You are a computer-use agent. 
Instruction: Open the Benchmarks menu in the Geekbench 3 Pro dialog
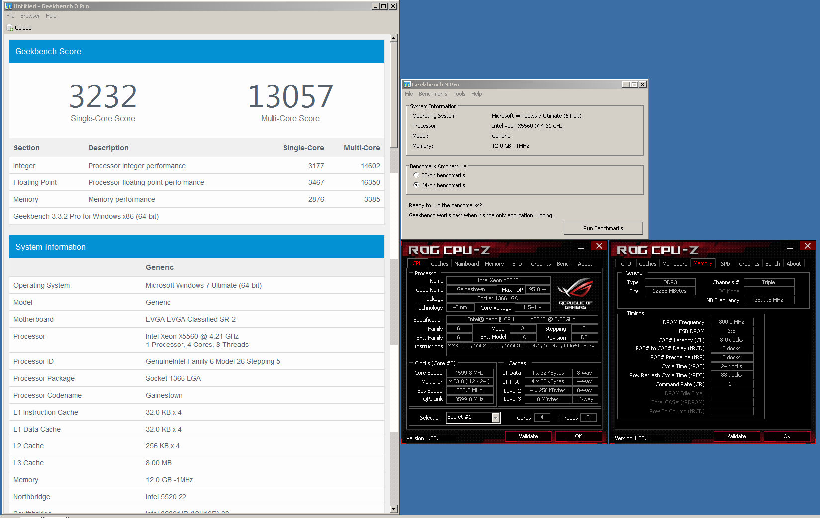[433, 94]
